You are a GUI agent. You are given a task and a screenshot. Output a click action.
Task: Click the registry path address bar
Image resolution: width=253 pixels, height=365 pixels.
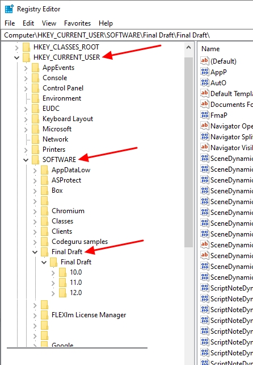click(x=127, y=35)
